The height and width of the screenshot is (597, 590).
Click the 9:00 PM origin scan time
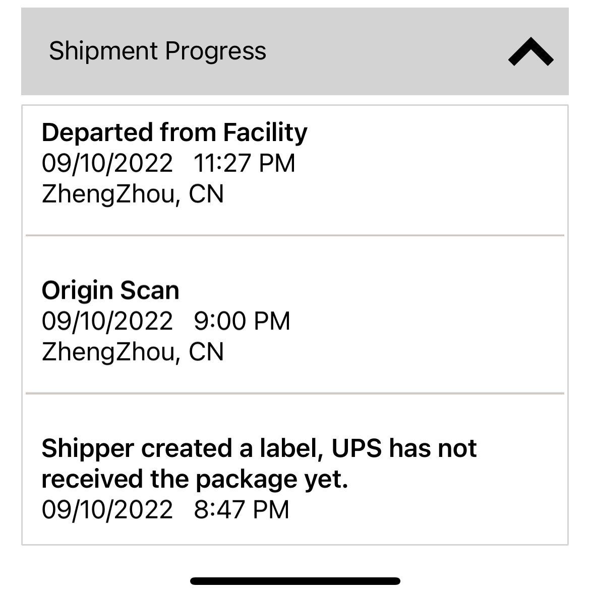(x=242, y=321)
